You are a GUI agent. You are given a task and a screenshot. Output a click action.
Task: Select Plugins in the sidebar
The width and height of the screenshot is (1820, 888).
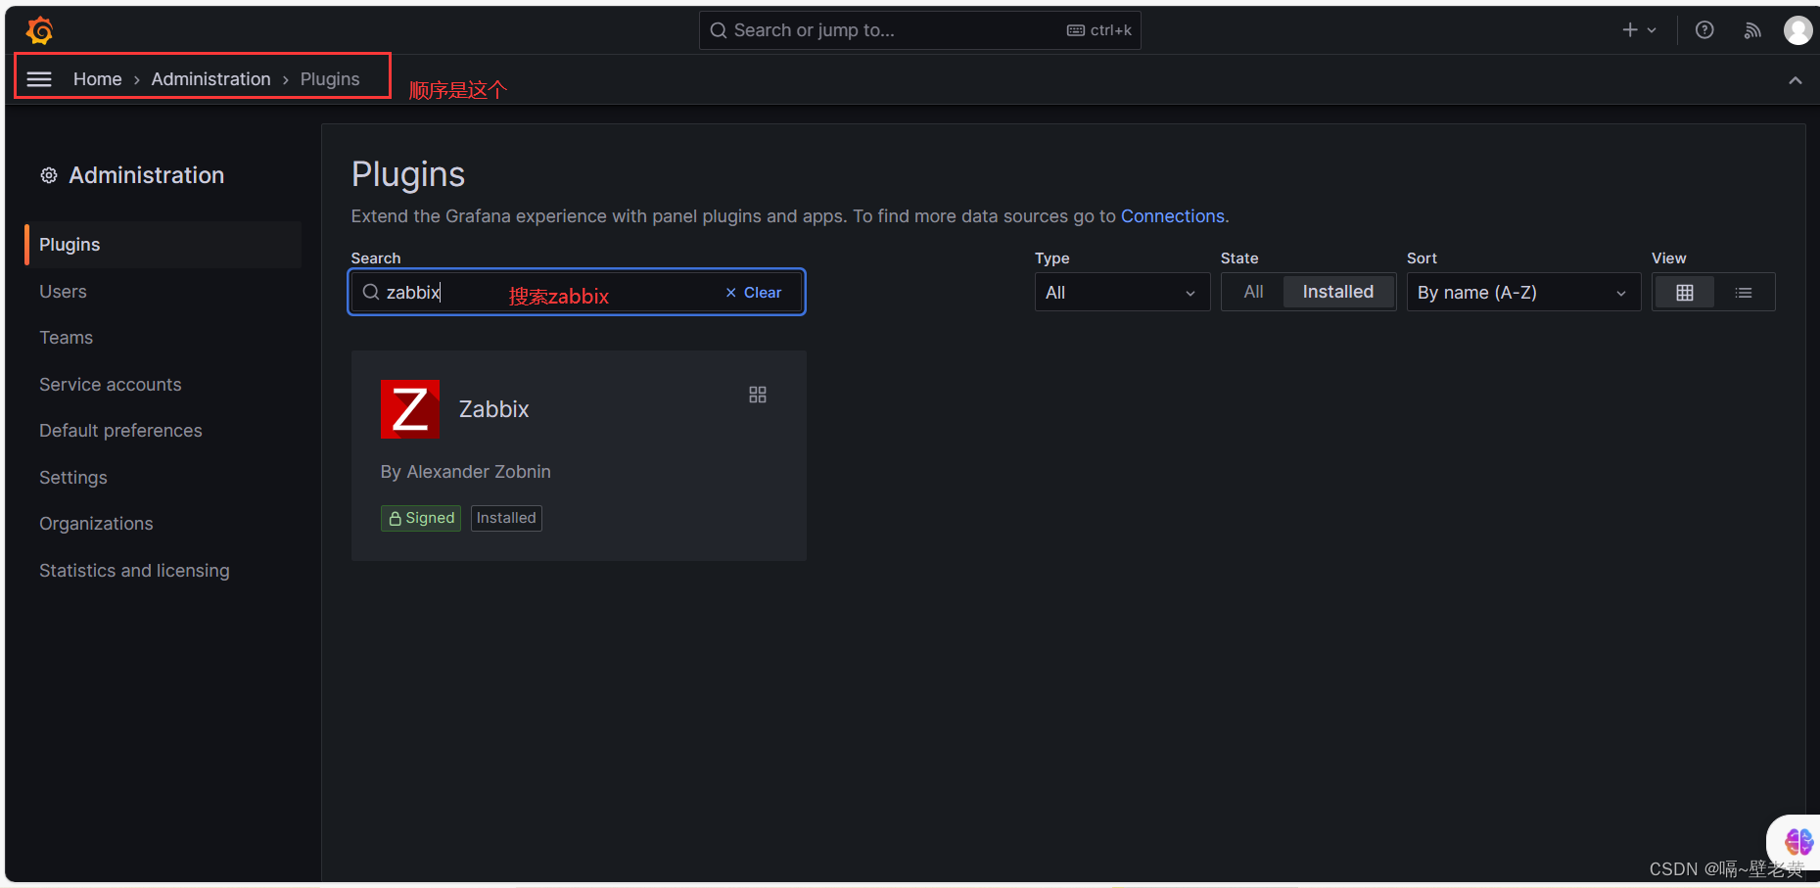[163, 245]
